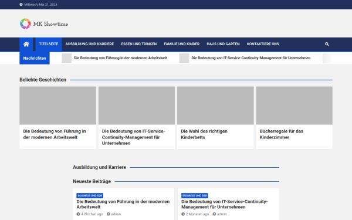Click ticker thumbnail beside IT-Service headline
Viewport: 352px width, 220px height.
point(184,58)
